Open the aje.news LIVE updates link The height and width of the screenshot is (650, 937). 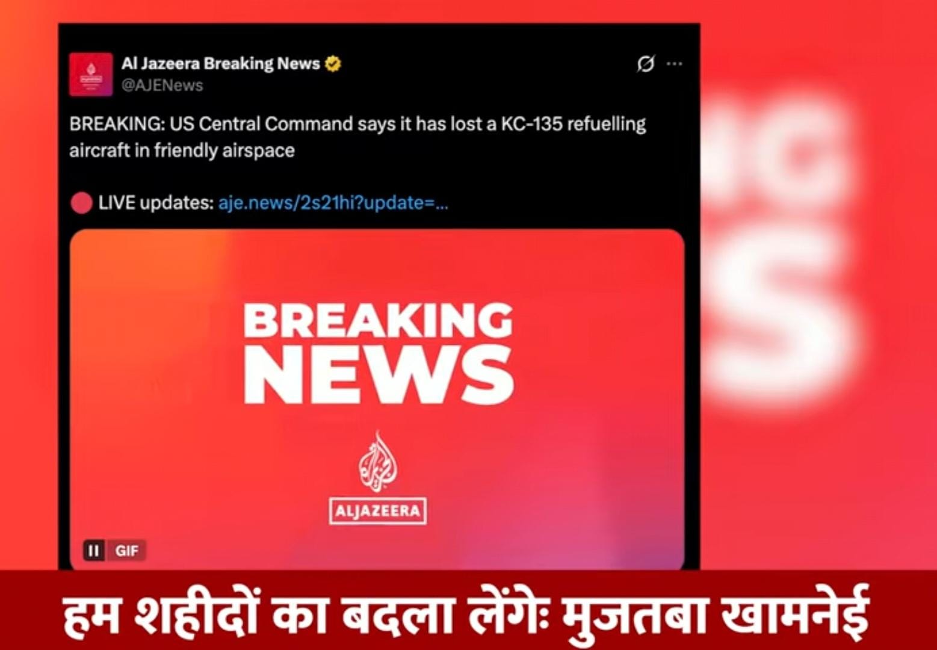pos(333,203)
